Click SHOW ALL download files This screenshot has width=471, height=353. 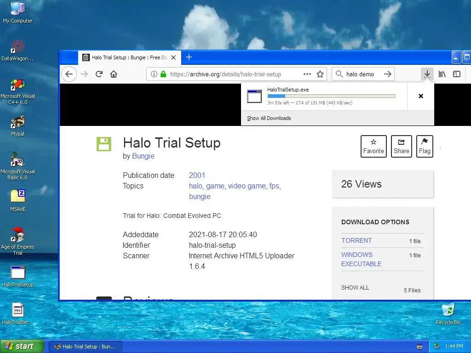click(355, 288)
